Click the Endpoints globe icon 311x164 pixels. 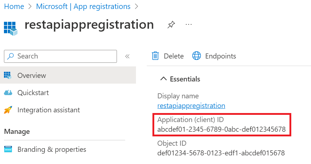(x=197, y=56)
